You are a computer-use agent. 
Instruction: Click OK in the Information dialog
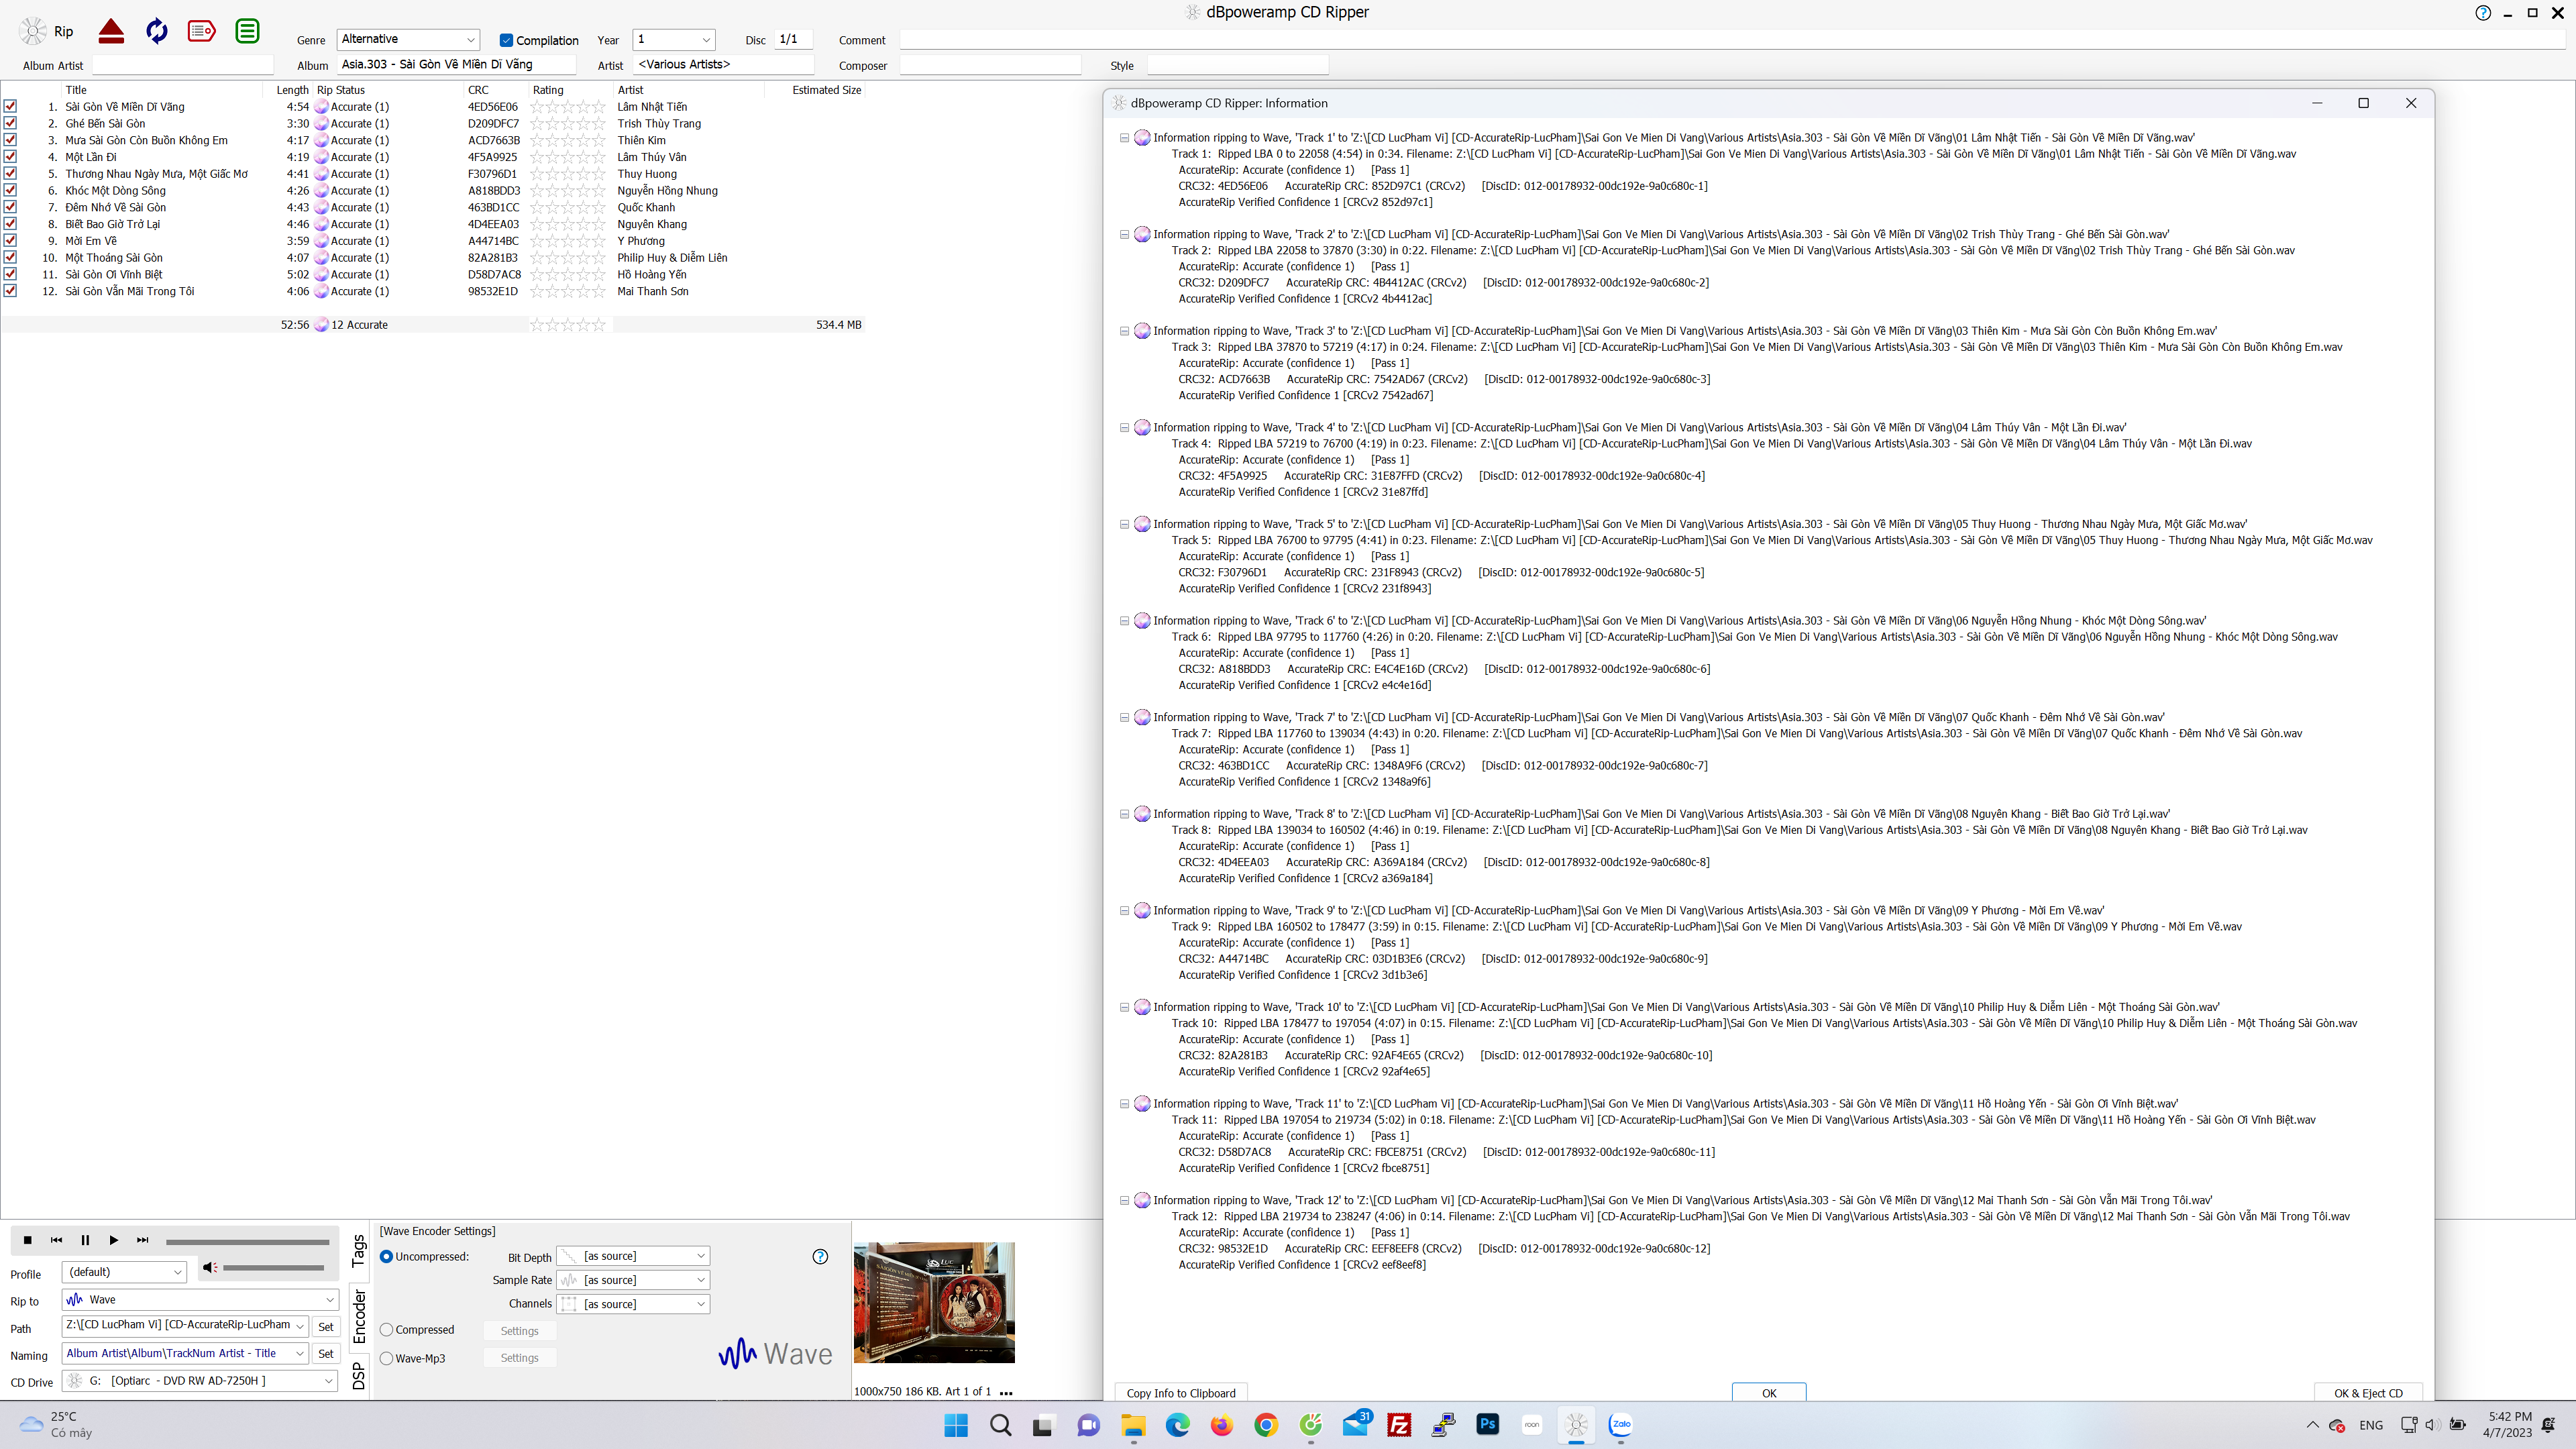point(1768,1393)
